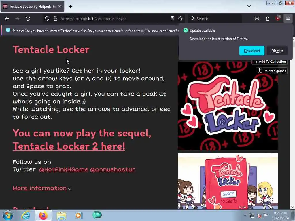Open the media player taskbar icon
Screen dimensions: 295x221
(79, 215)
